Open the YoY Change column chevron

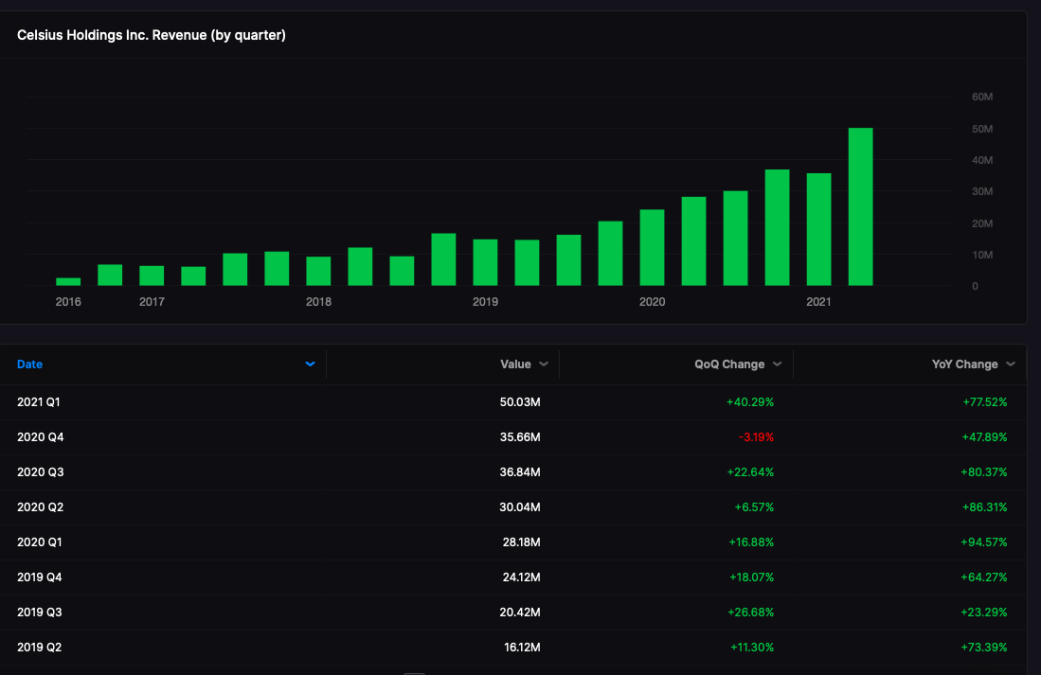pyautogui.click(x=1011, y=364)
